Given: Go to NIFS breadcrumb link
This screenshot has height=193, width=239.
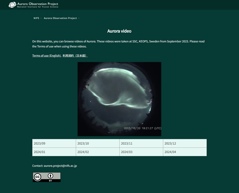Looking at the screenshot, I should [36, 18].
